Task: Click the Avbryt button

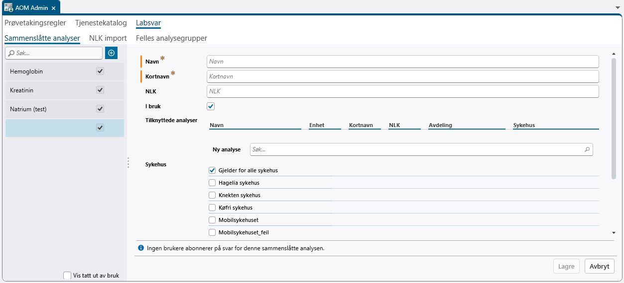Action: (599, 266)
